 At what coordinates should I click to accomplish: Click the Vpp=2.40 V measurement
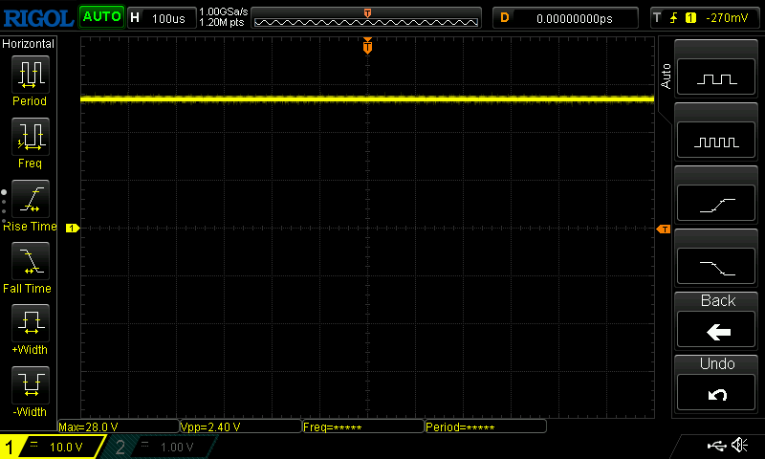click(x=241, y=426)
